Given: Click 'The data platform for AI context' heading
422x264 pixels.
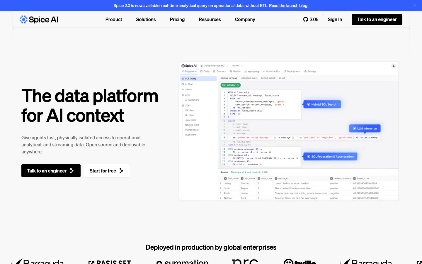Looking at the screenshot, I should 90,106.
